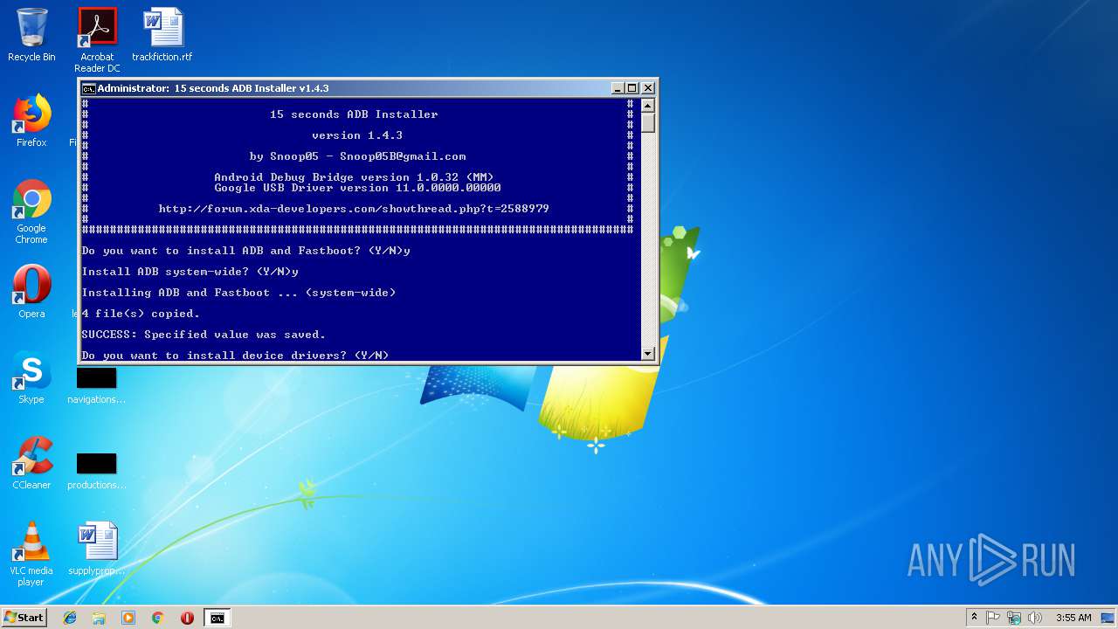Viewport: 1118px width, 629px height.
Task: Switch to the command prompt taskbar button
Action: click(217, 618)
